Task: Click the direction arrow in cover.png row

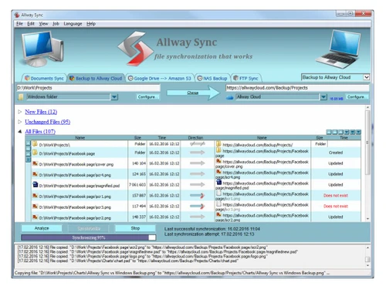Action: [198, 163]
